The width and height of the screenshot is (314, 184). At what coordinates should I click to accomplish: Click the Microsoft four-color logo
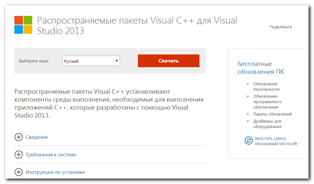(x=23, y=25)
